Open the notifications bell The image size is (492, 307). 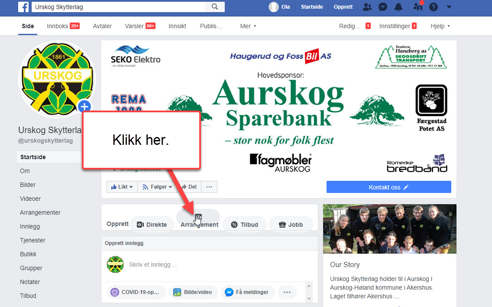point(398,7)
